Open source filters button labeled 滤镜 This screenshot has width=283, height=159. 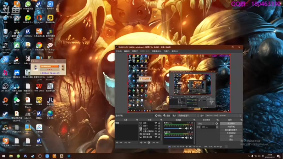point(167,116)
